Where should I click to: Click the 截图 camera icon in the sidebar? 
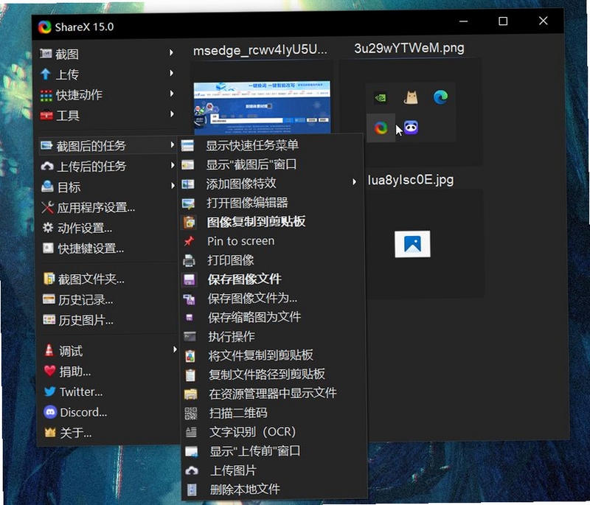coord(46,54)
